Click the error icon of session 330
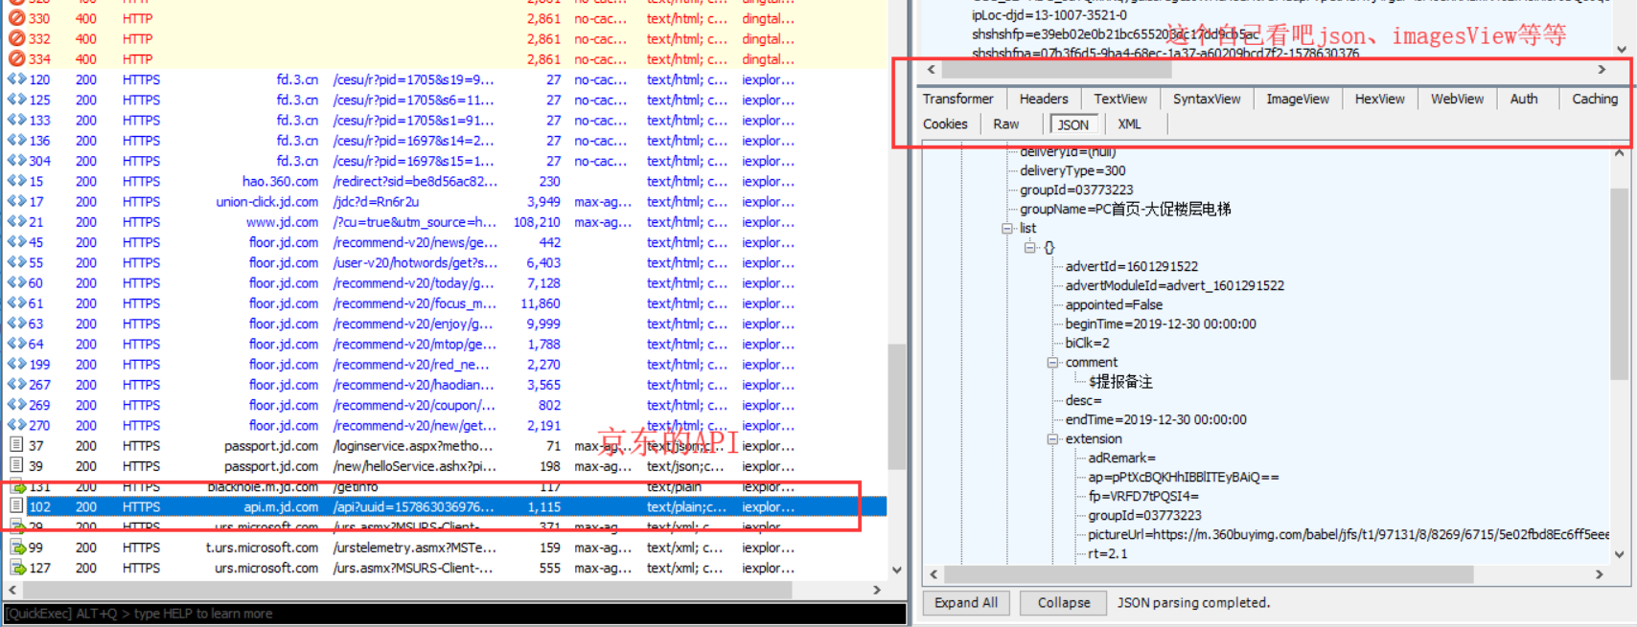The width and height of the screenshot is (1637, 627). click(16, 18)
